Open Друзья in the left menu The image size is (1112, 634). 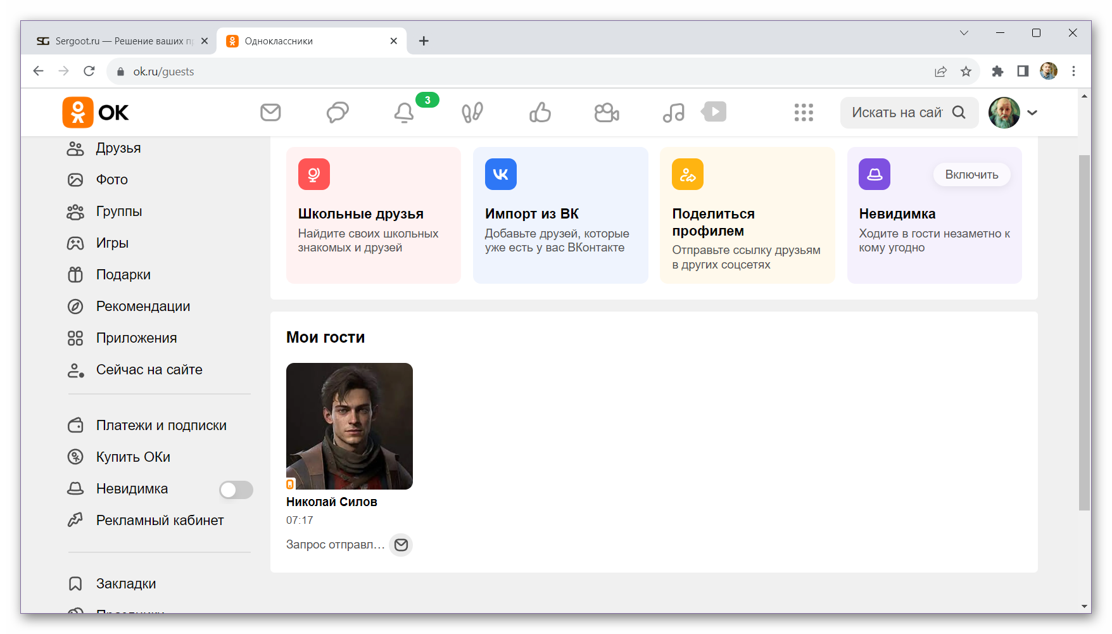click(118, 148)
